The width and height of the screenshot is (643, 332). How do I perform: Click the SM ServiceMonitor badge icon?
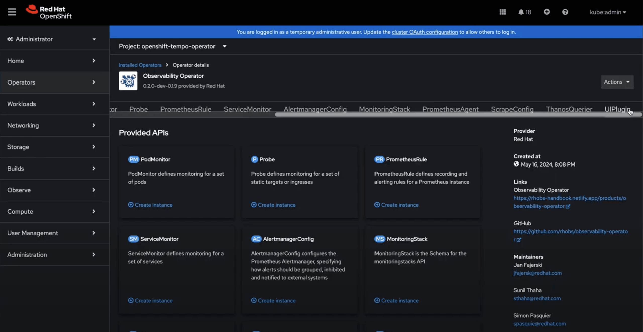coord(133,239)
